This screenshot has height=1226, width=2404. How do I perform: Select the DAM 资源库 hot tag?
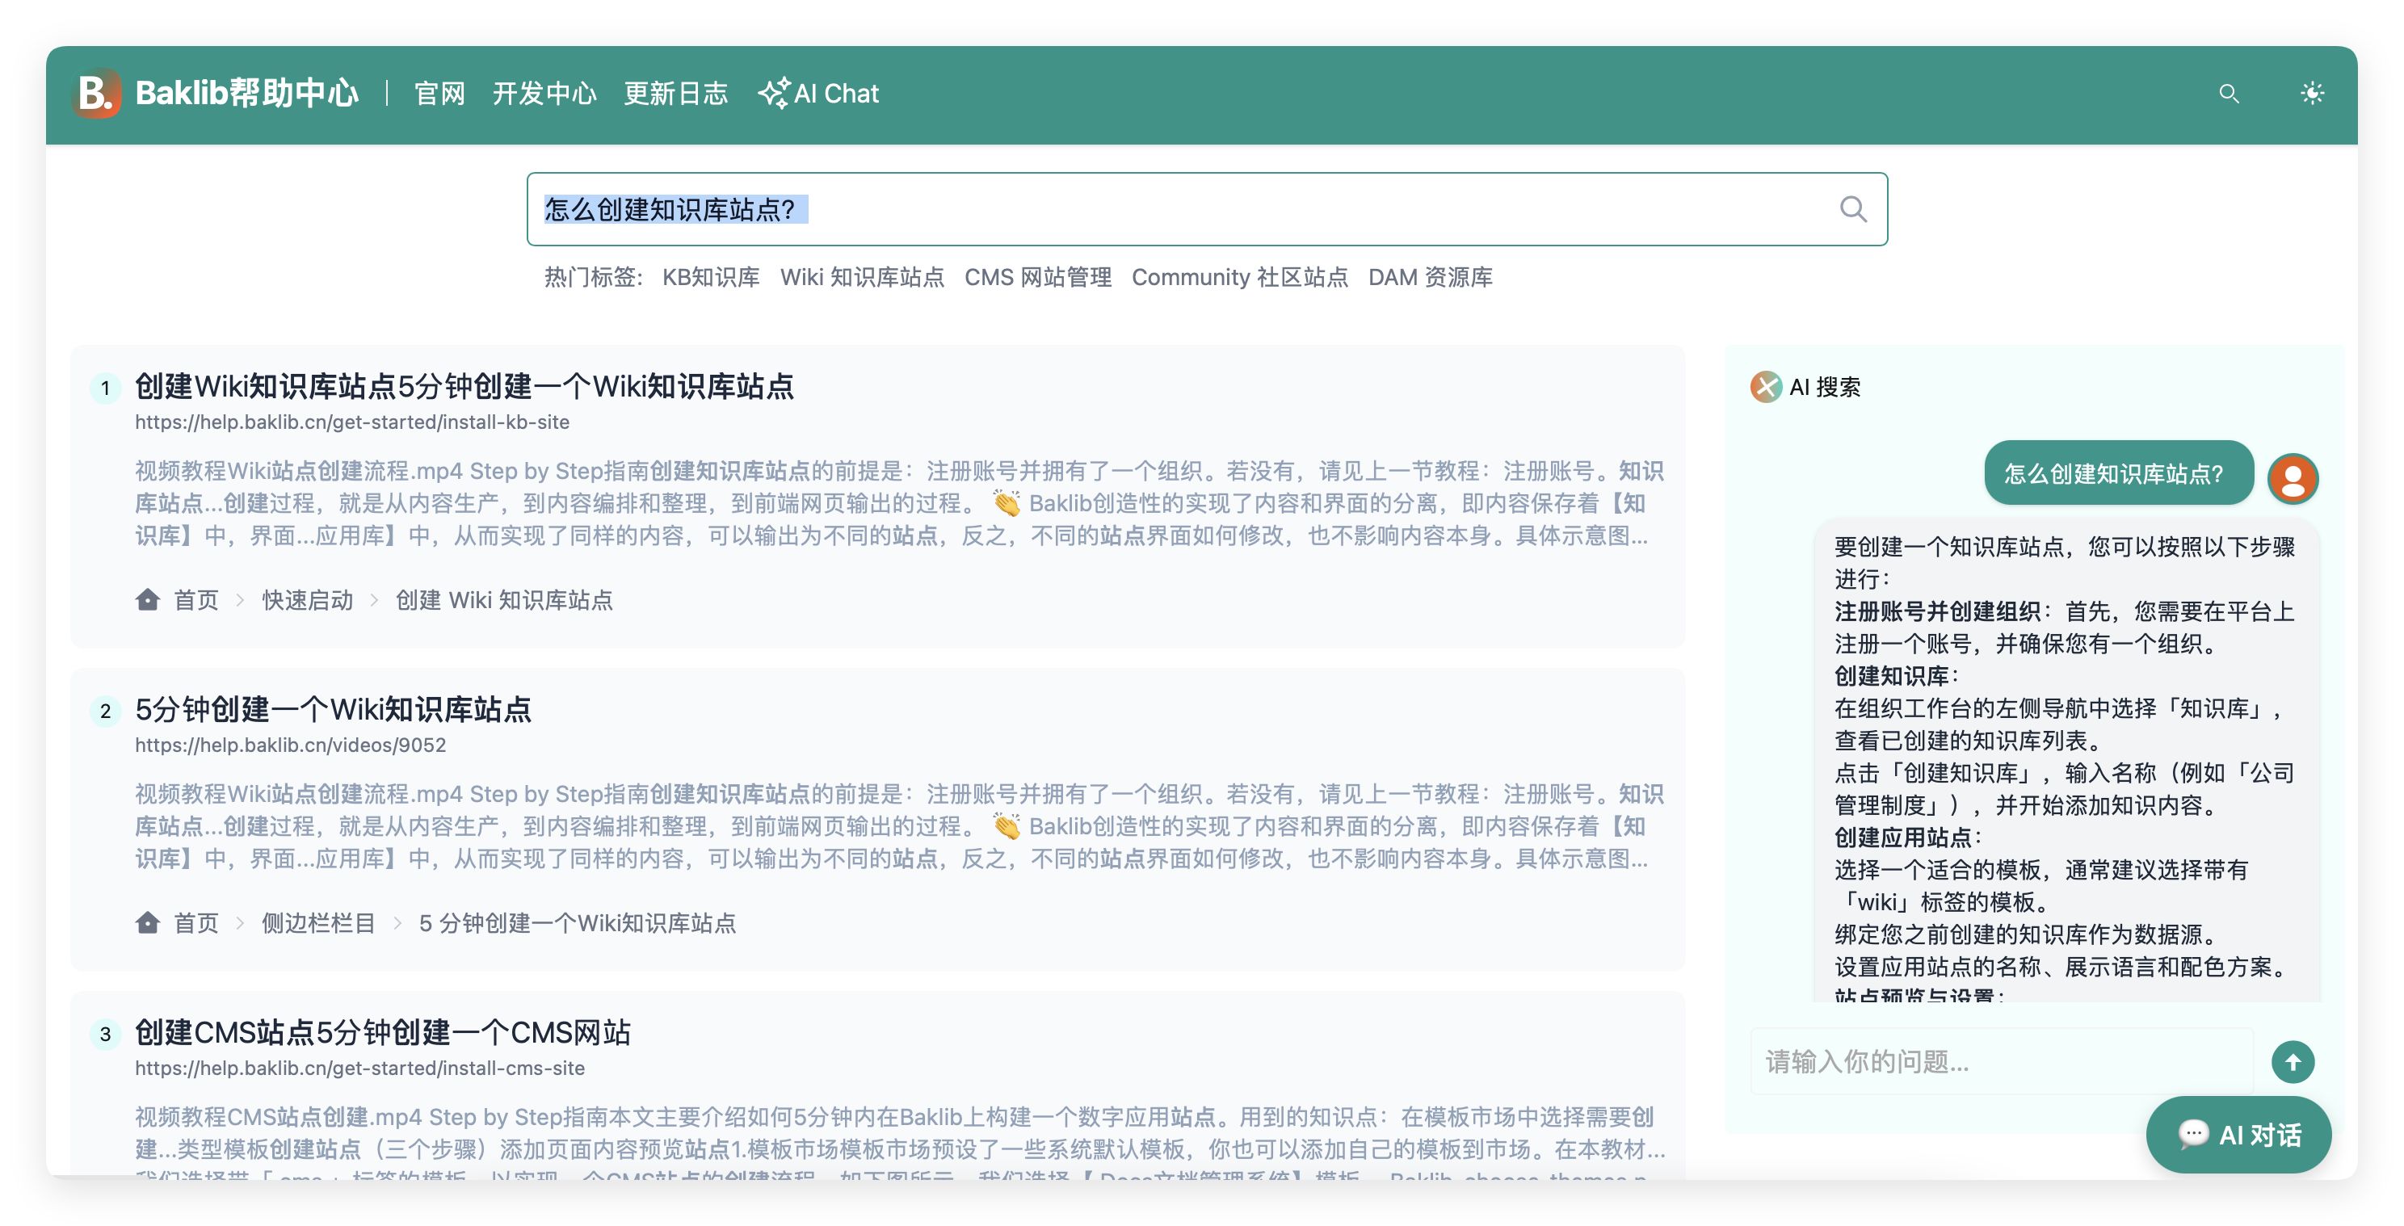1430,277
